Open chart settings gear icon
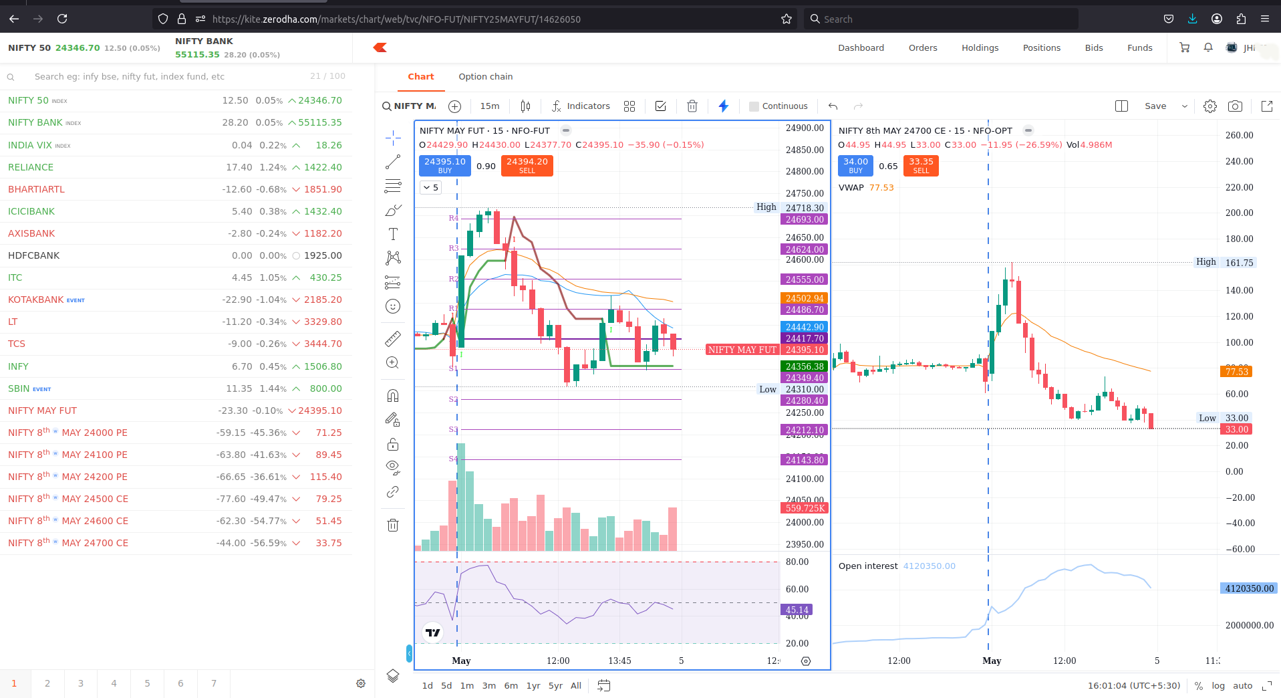Screen dimensions: 1281x698 [x=1209, y=106]
